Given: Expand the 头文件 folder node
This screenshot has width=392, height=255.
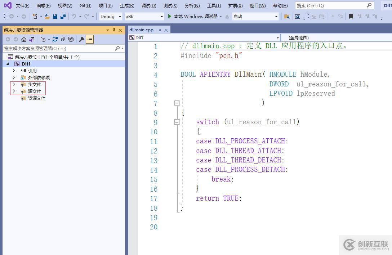Looking at the screenshot, I should [14, 84].
